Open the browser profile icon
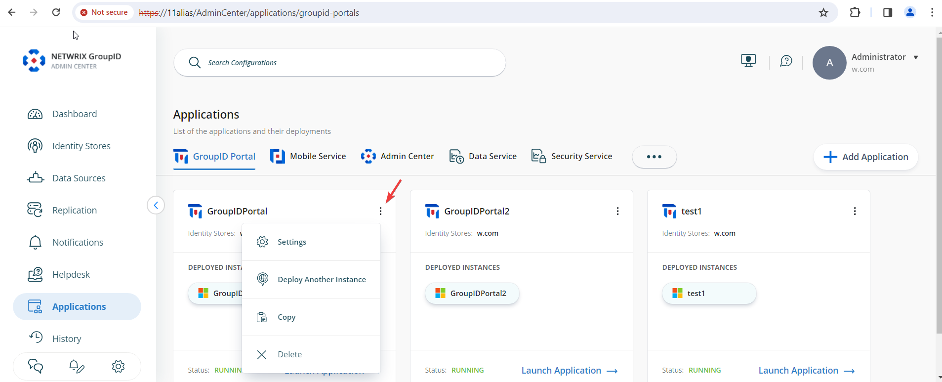Viewport: 942px width, 382px height. tap(910, 12)
